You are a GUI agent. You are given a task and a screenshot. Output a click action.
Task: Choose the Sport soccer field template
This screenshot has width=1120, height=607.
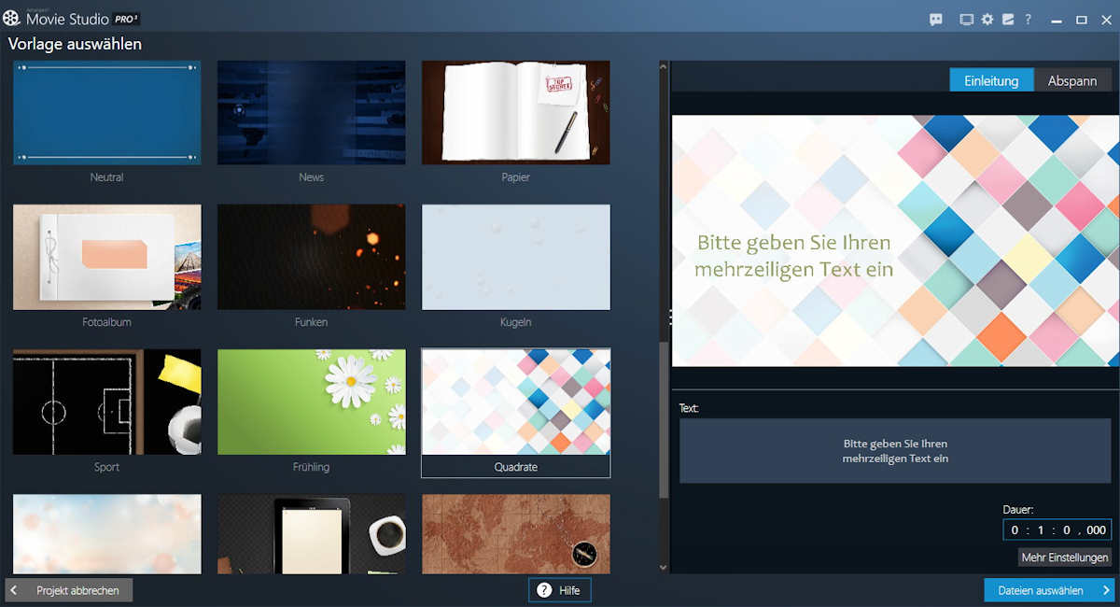(x=107, y=402)
